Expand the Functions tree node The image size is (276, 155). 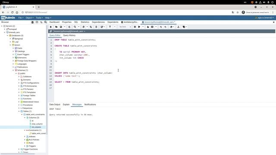pyautogui.click(x=19, y=99)
